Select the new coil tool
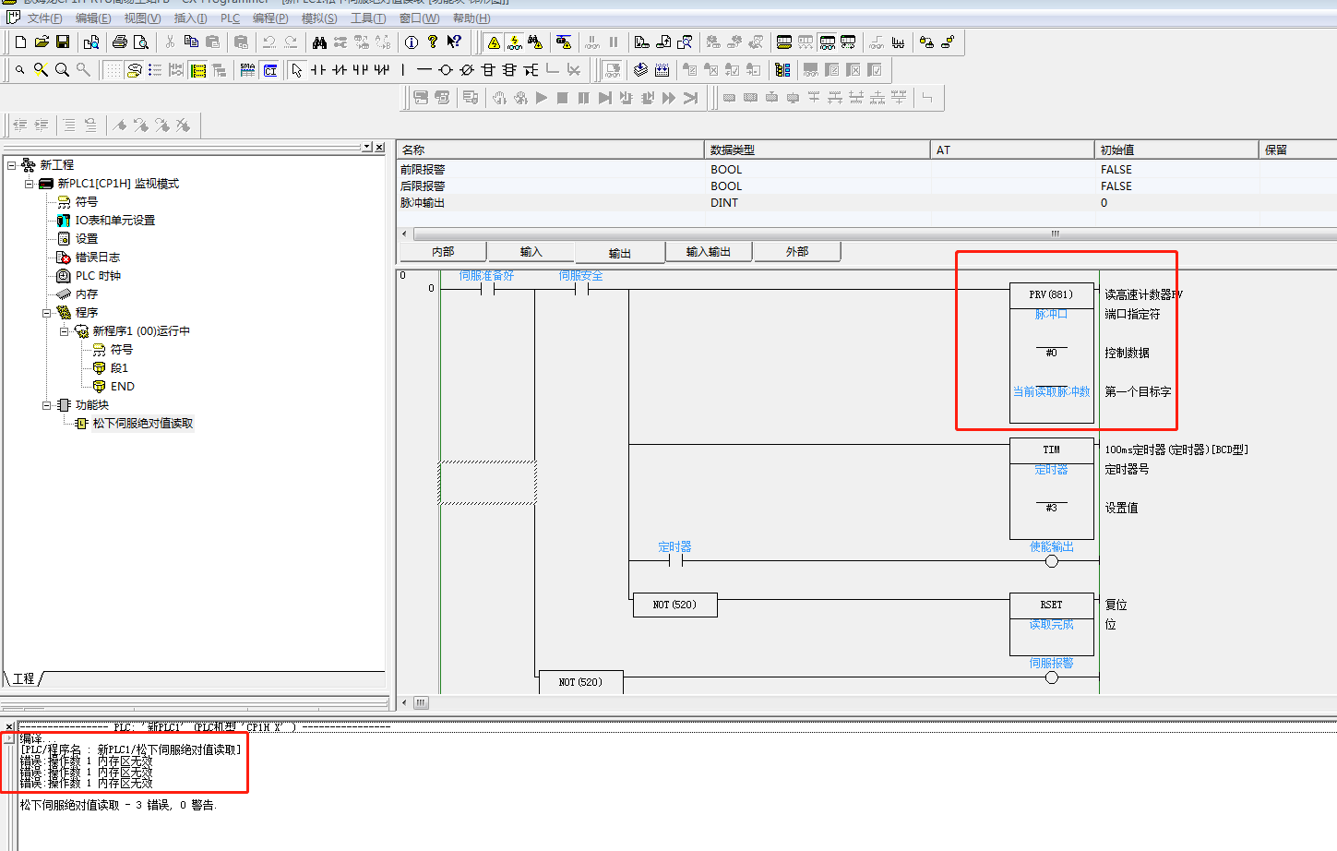Screen dimensions: 1337x851 446,70
